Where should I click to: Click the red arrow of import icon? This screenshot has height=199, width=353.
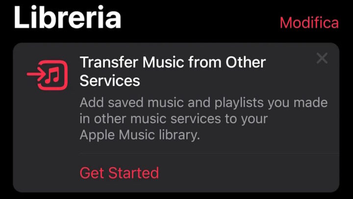(36, 74)
